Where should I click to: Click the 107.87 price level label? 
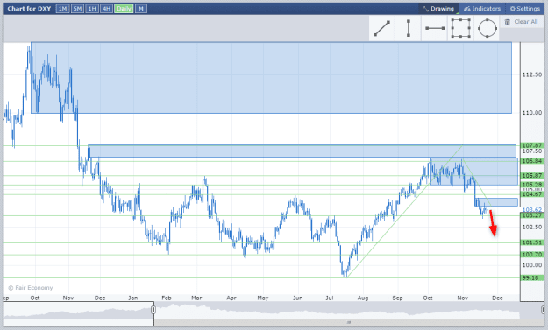(x=532, y=145)
